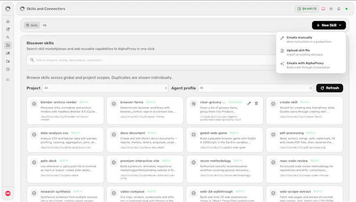This screenshot has width=356, height=202.
Task: Open the $9,441.13 balance badge
Action: point(307,8)
